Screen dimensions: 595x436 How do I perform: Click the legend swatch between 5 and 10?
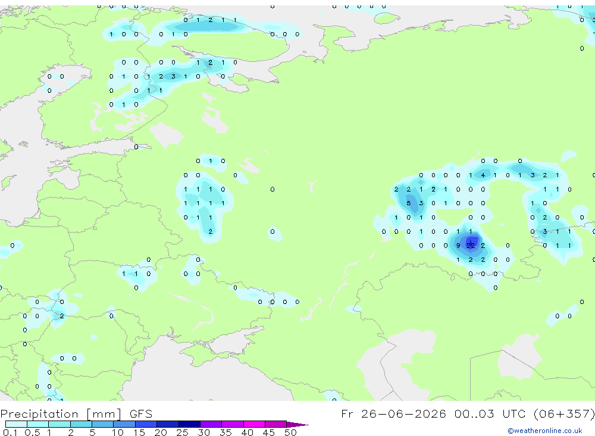tap(103, 424)
